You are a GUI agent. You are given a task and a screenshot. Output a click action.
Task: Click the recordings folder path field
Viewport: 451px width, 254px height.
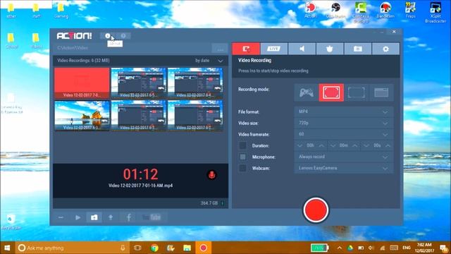click(132, 48)
